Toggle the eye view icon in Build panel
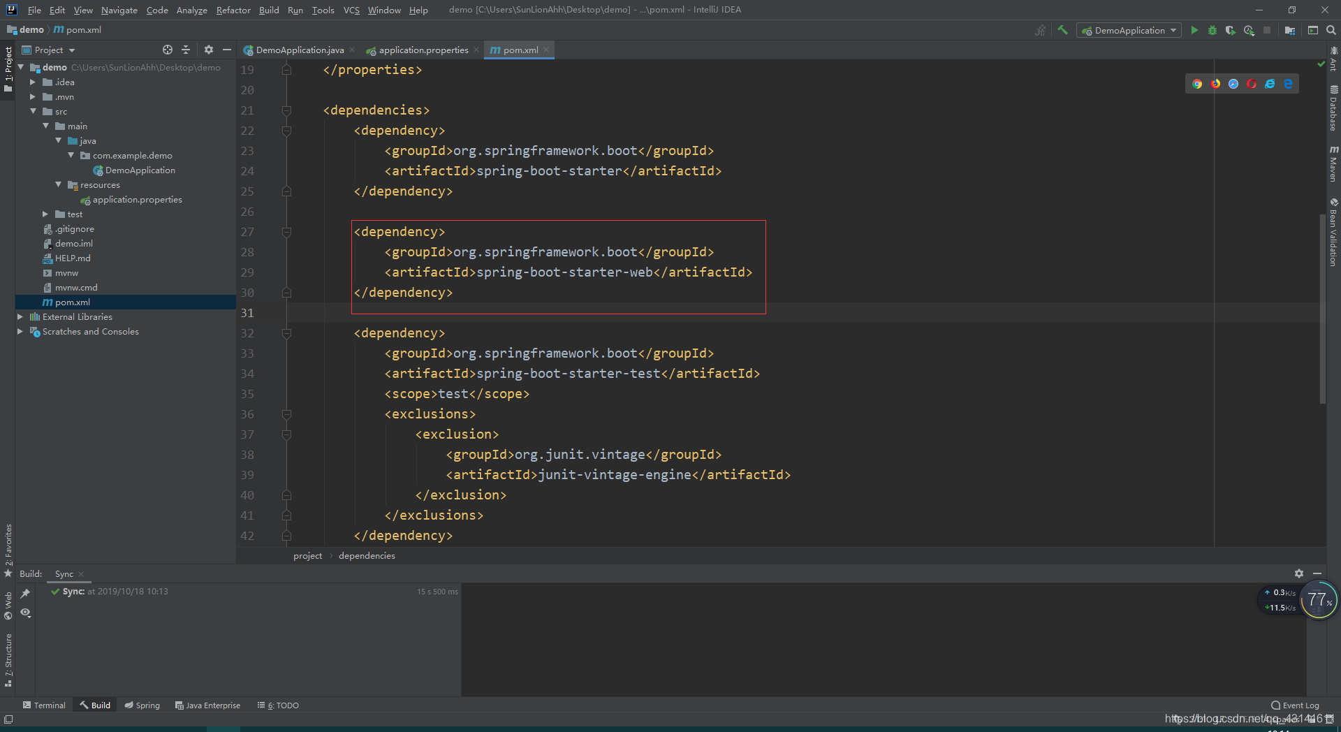 [25, 613]
